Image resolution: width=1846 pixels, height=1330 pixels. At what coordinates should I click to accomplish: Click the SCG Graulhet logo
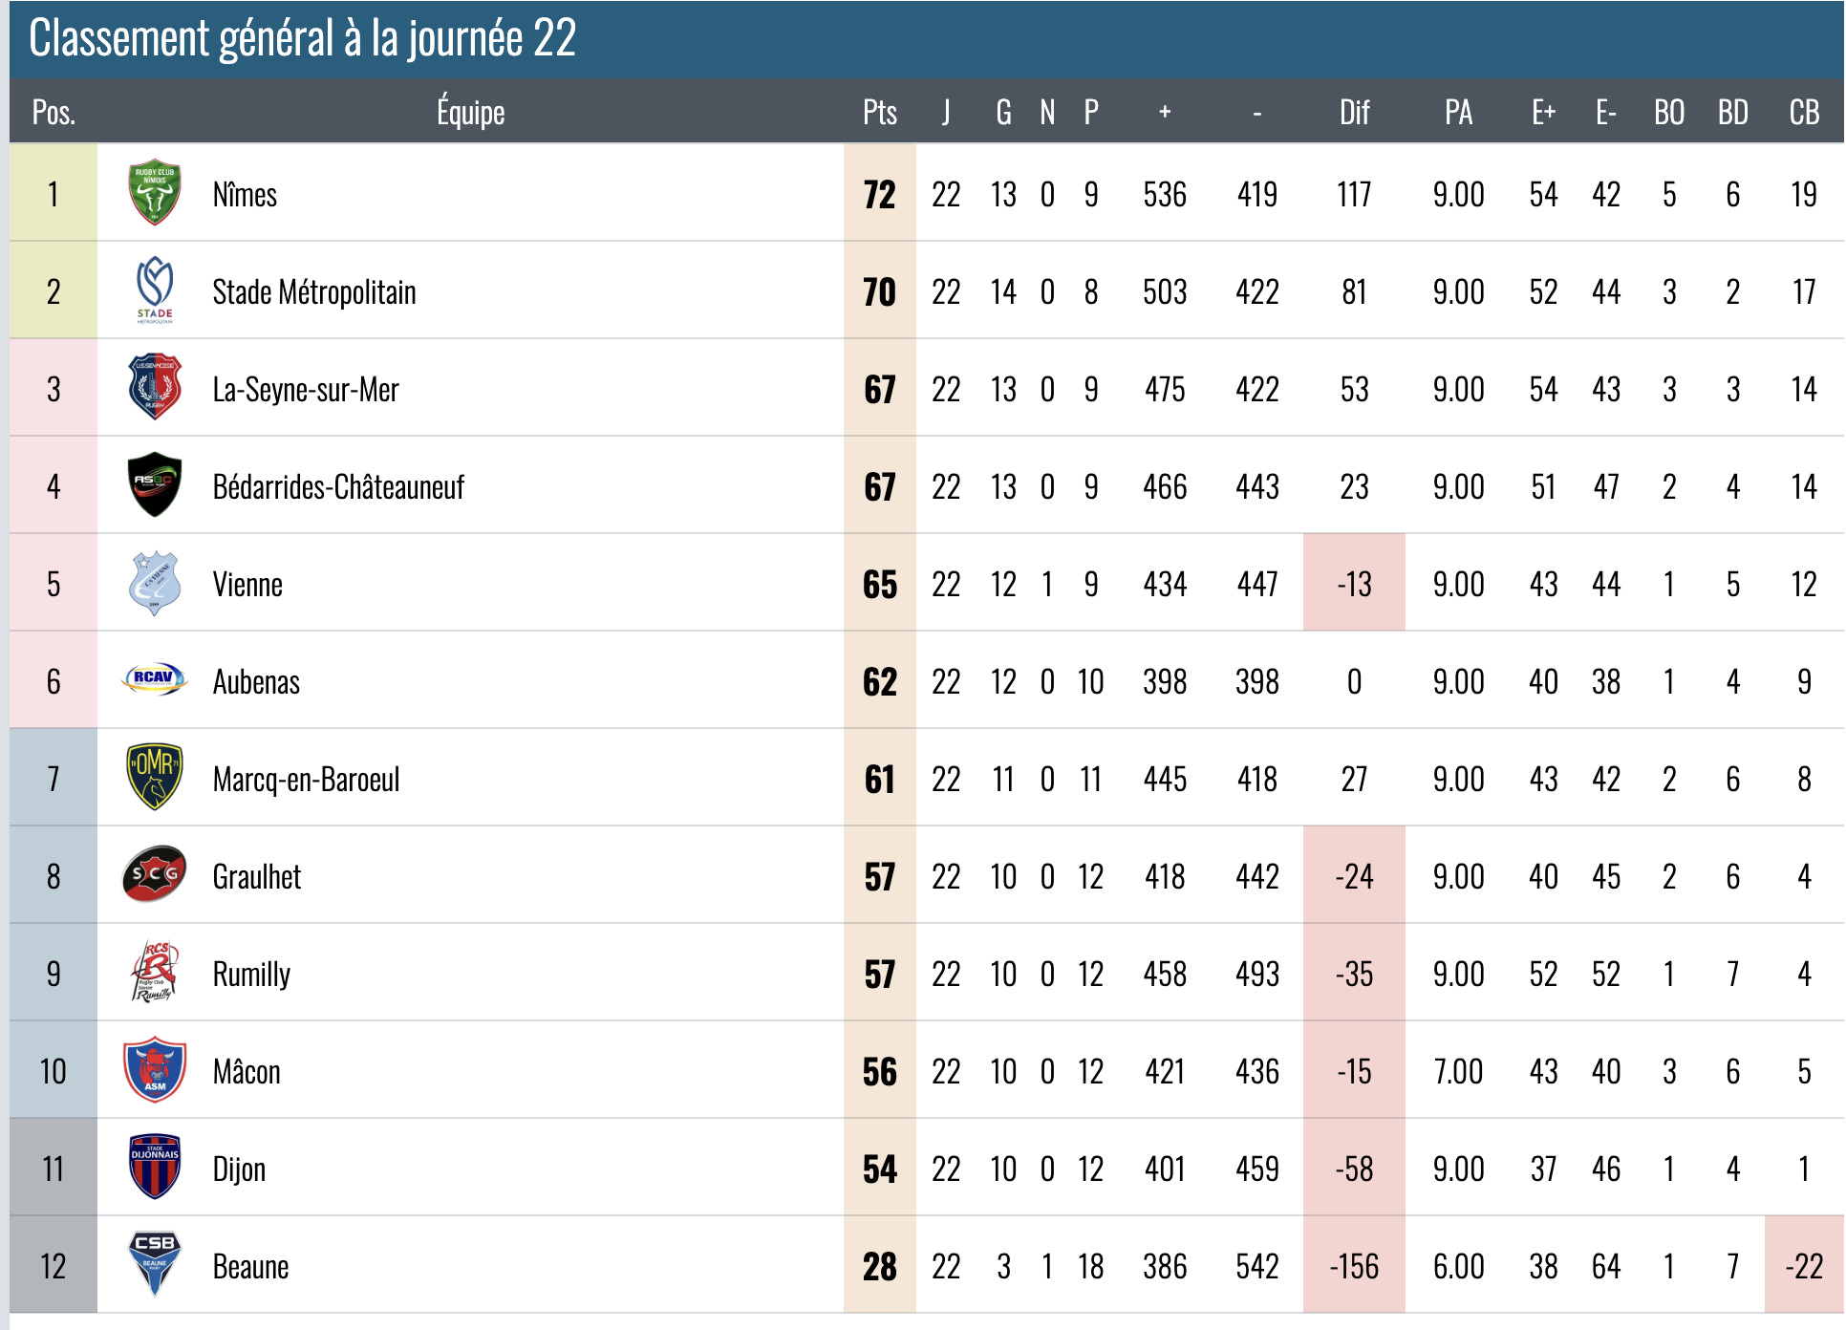(154, 874)
